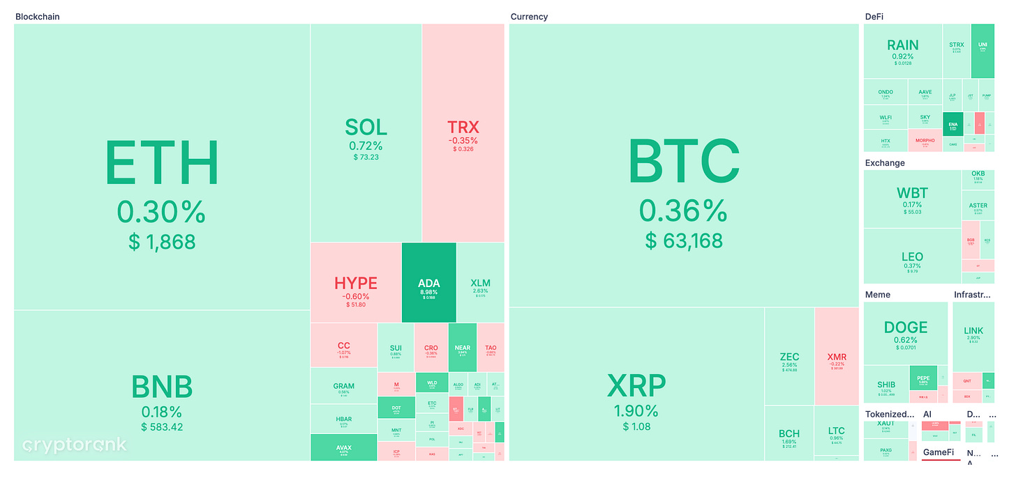Image resolution: width=1016 pixels, height=478 pixels.
Task: Select the Tokenized category header
Action: coord(890,414)
